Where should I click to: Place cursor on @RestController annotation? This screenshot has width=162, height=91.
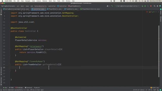coord(19,28)
